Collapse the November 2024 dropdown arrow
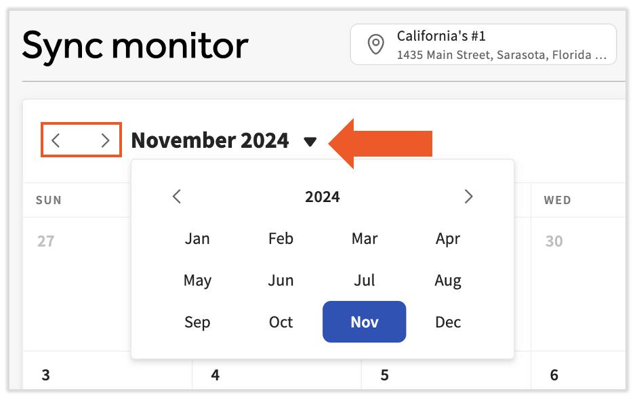This screenshot has width=637, height=400. [x=310, y=141]
